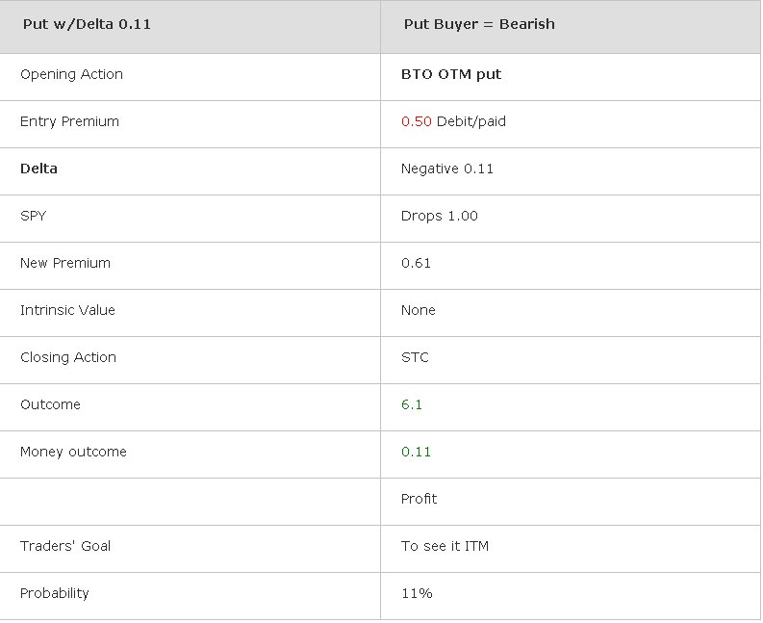Click the "SPY" row label
Image resolution: width=763 pixels, height=623 pixels.
pyautogui.click(x=33, y=216)
